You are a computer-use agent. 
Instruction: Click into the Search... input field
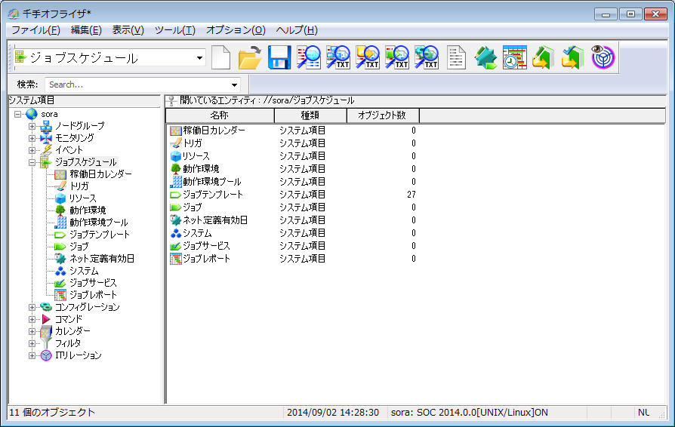tap(137, 84)
